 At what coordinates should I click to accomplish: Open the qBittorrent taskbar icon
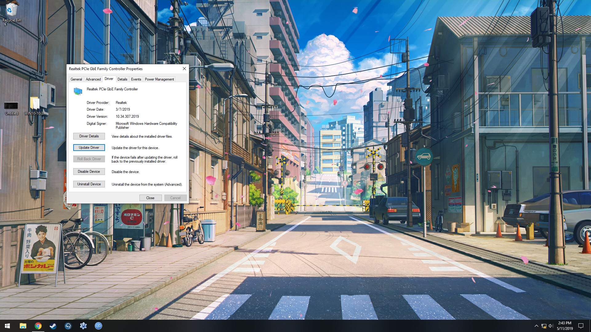(98, 326)
